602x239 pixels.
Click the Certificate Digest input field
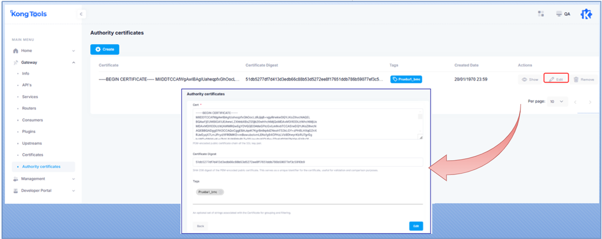pos(307,162)
